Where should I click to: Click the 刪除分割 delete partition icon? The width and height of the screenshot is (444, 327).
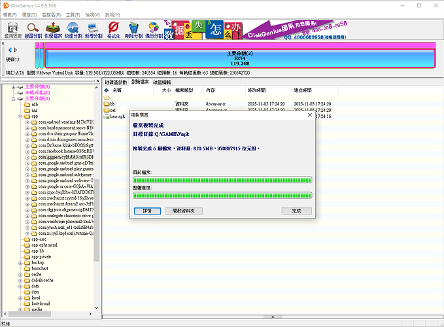click(x=133, y=28)
